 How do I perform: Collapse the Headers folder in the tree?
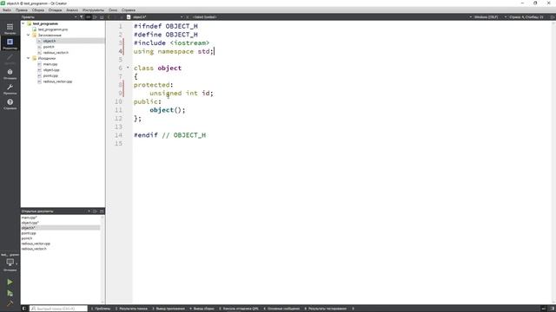click(x=29, y=35)
